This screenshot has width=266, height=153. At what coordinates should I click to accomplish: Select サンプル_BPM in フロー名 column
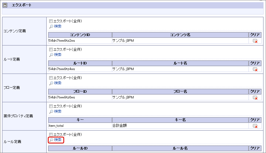[180, 97]
